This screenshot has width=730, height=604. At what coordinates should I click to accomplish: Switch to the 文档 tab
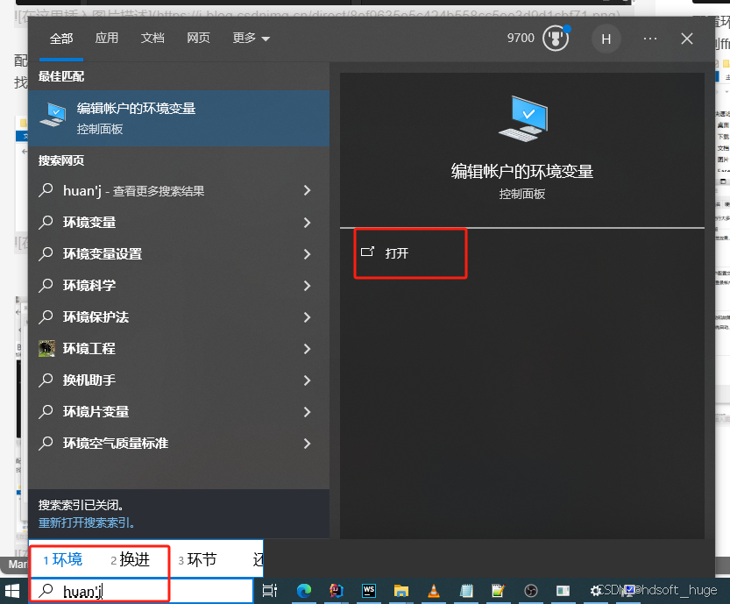(152, 38)
